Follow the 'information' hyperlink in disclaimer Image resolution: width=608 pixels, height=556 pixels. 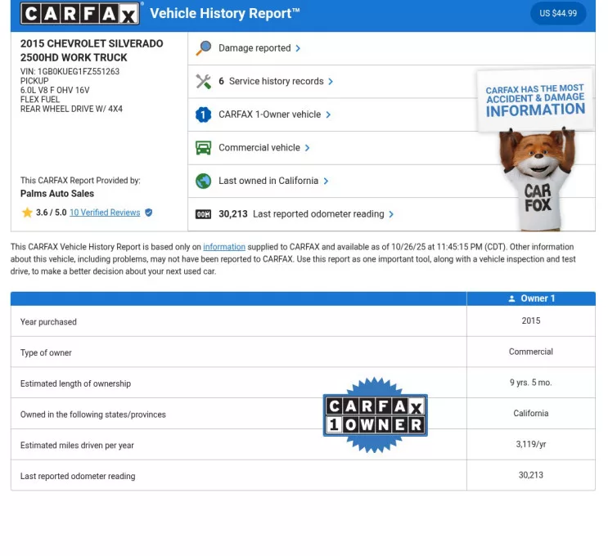(224, 247)
